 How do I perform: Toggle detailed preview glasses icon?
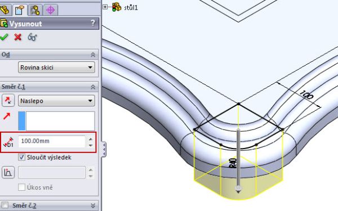click(x=32, y=37)
